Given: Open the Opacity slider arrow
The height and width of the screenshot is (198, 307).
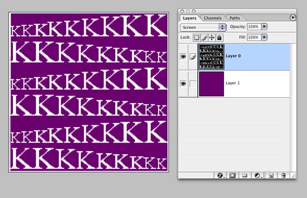Looking at the screenshot, I should click(265, 27).
